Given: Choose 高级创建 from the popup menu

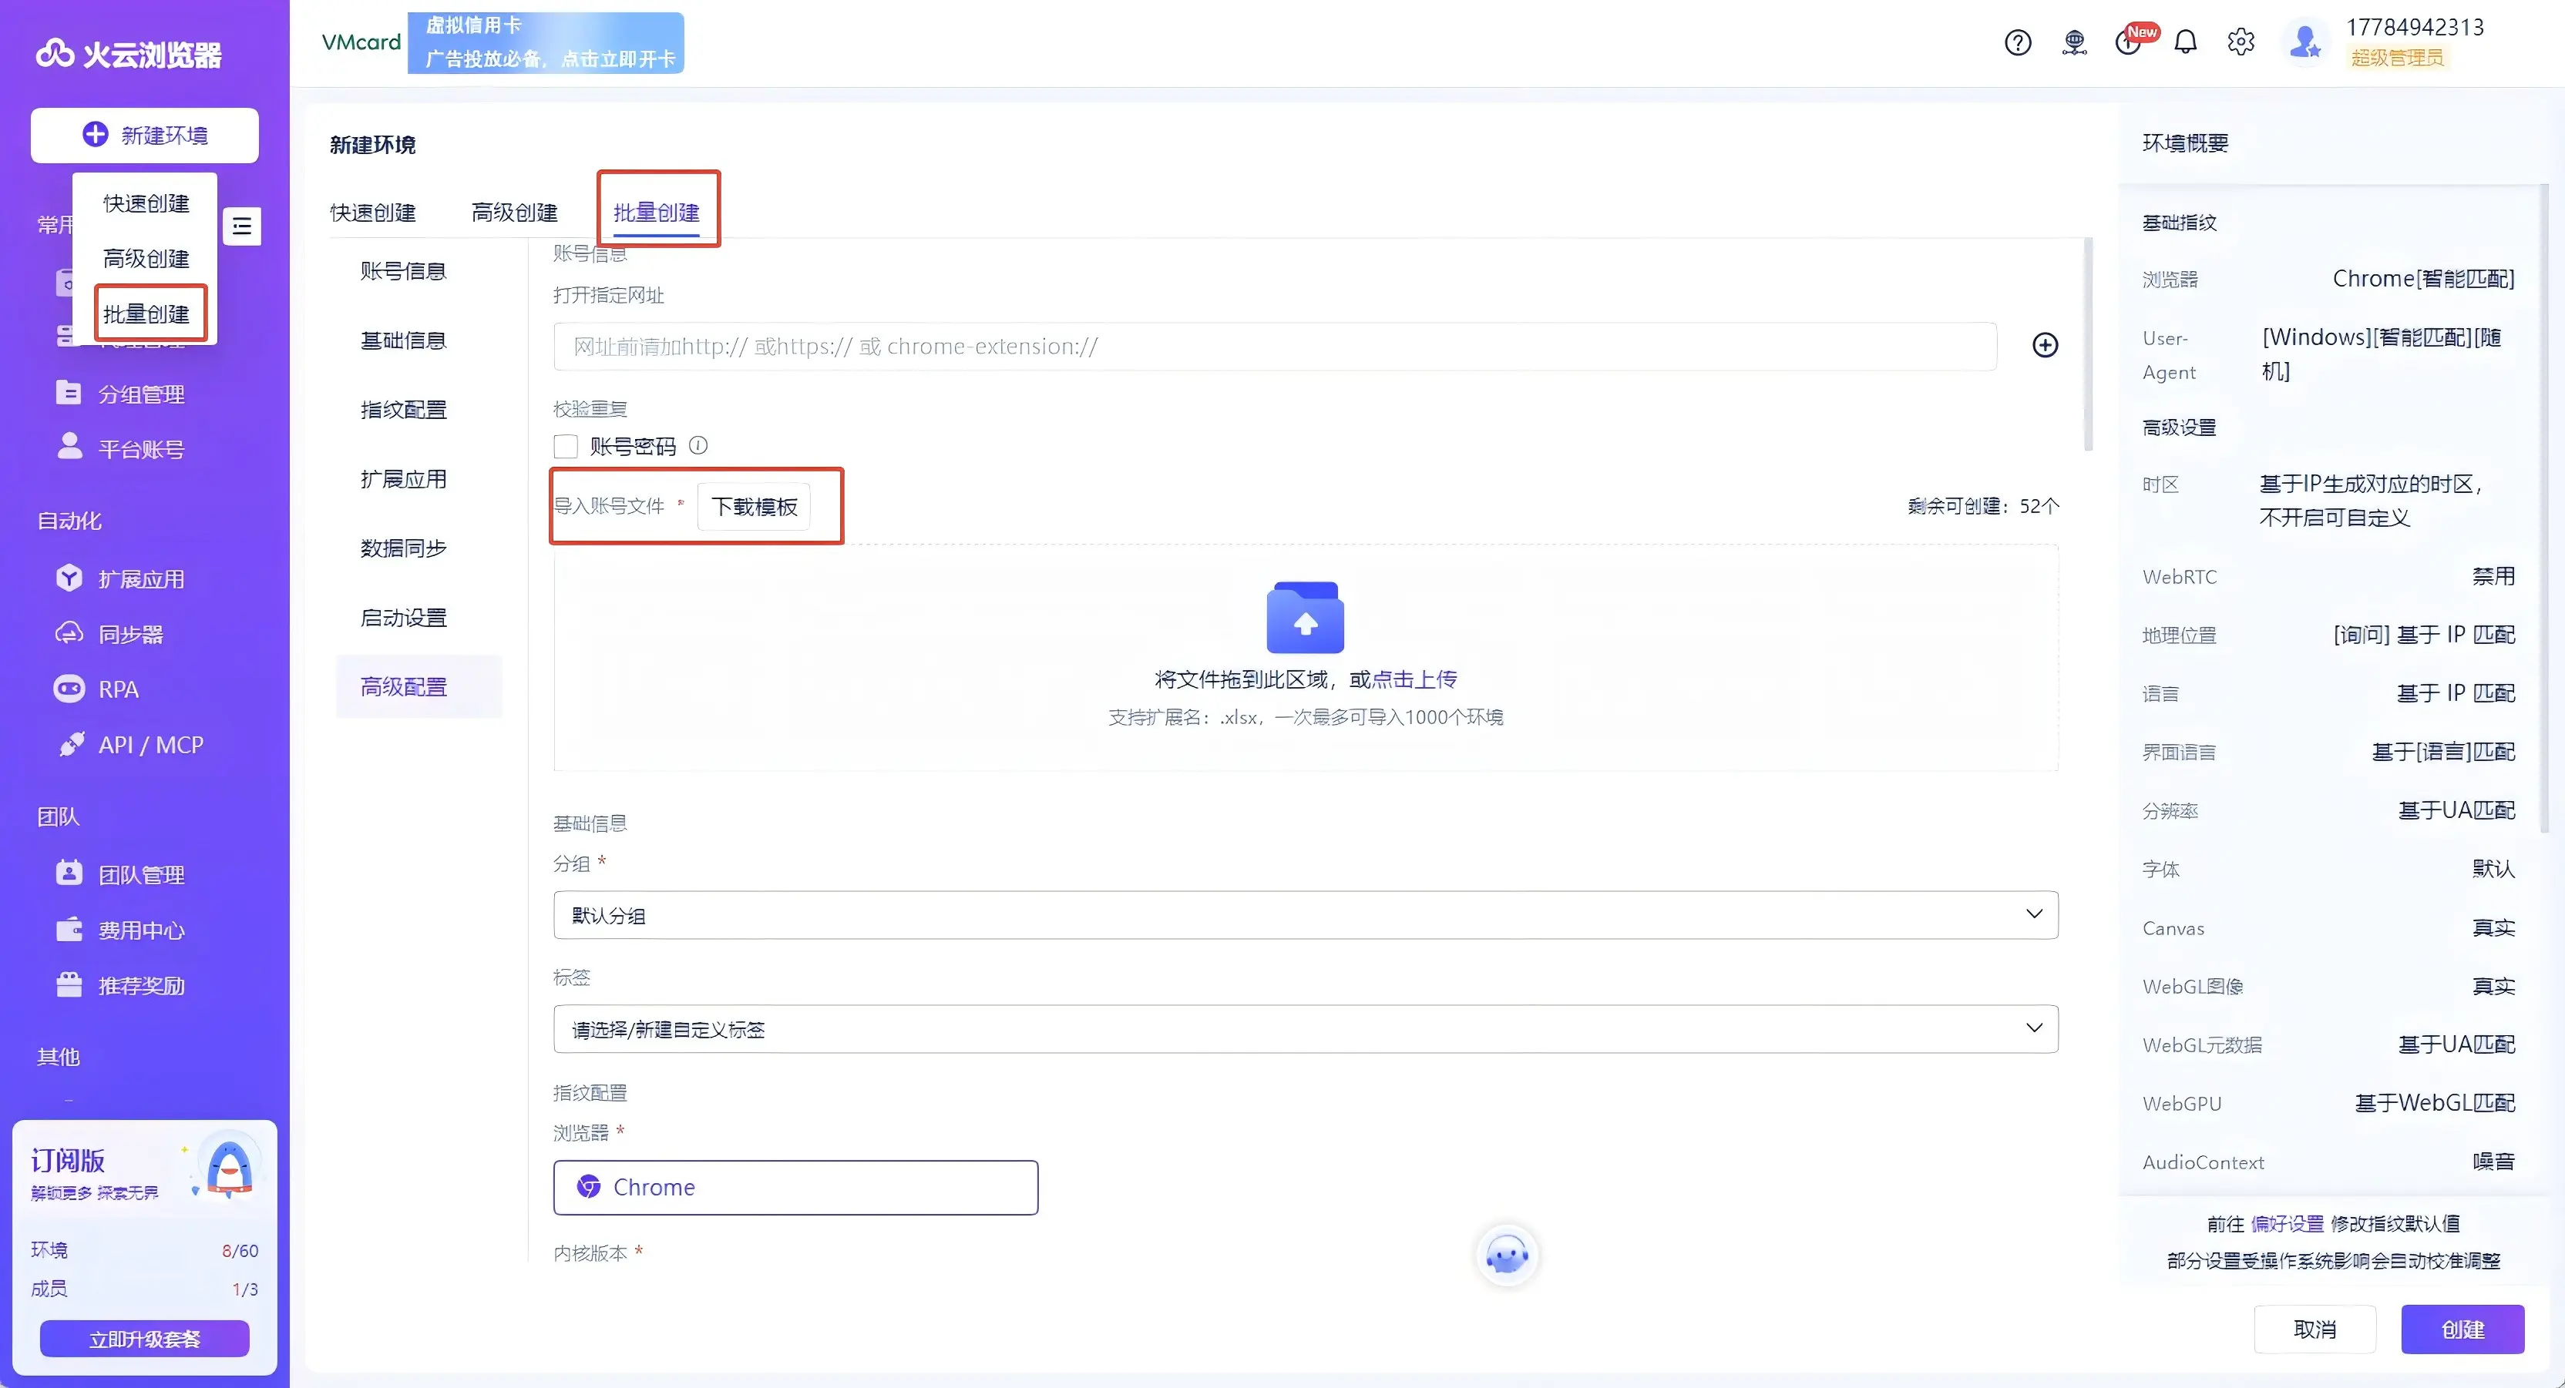Looking at the screenshot, I should coord(146,259).
